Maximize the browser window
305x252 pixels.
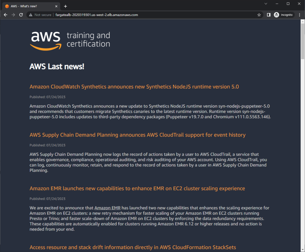[288, 4]
